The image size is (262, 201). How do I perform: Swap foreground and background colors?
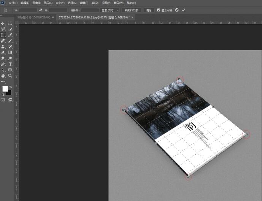click(x=10, y=86)
